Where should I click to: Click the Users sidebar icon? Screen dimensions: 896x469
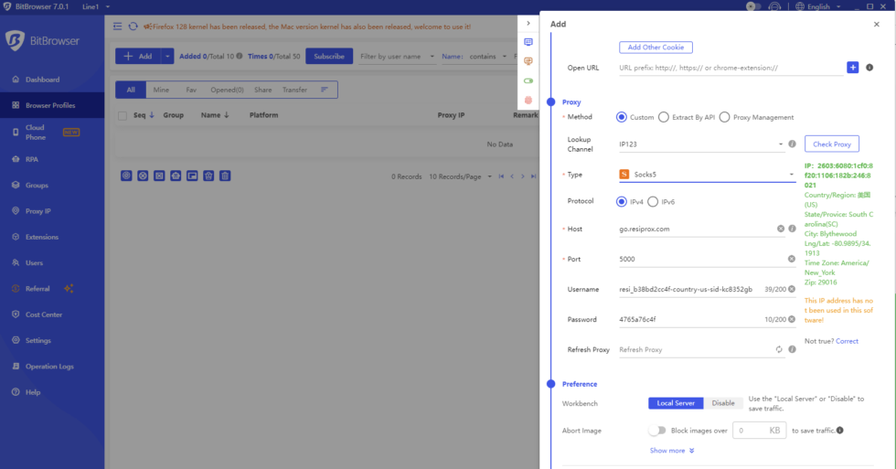click(x=16, y=262)
